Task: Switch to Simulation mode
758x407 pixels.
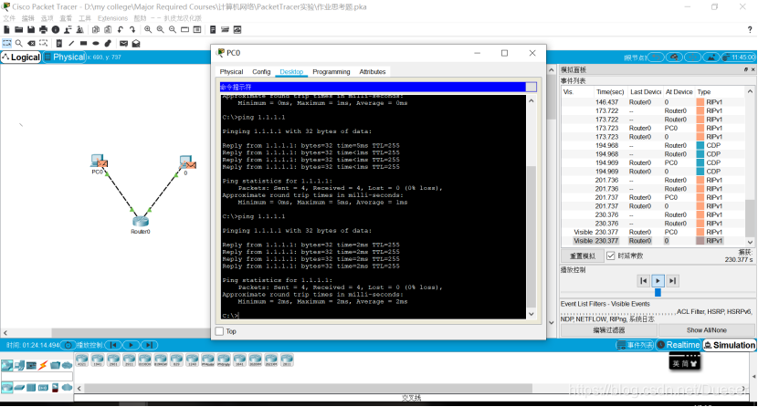Action: pos(729,345)
